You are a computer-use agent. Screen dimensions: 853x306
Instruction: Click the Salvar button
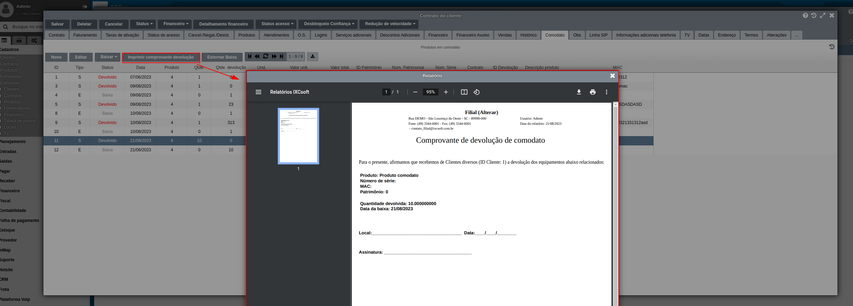coord(57,24)
